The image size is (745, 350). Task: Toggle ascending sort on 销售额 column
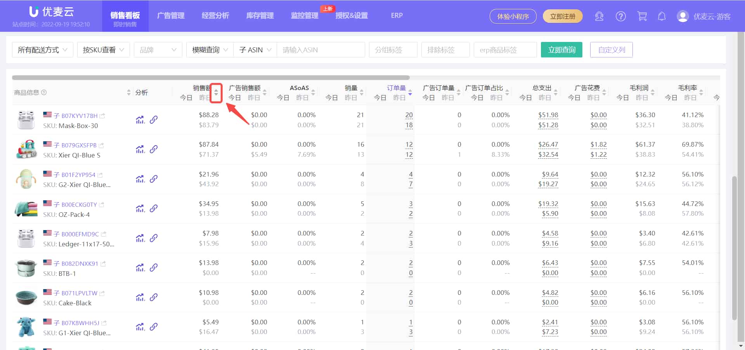(x=216, y=90)
